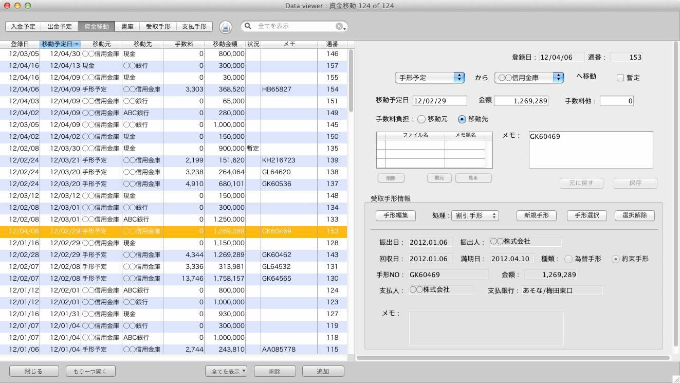The height and width of the screenshot is (383, 680).
Task: Select the 移動元 radio button
Action: pos(421,119)
